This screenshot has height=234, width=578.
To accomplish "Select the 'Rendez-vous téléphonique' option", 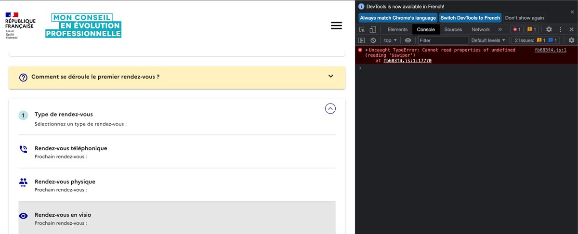I will 177,151.
